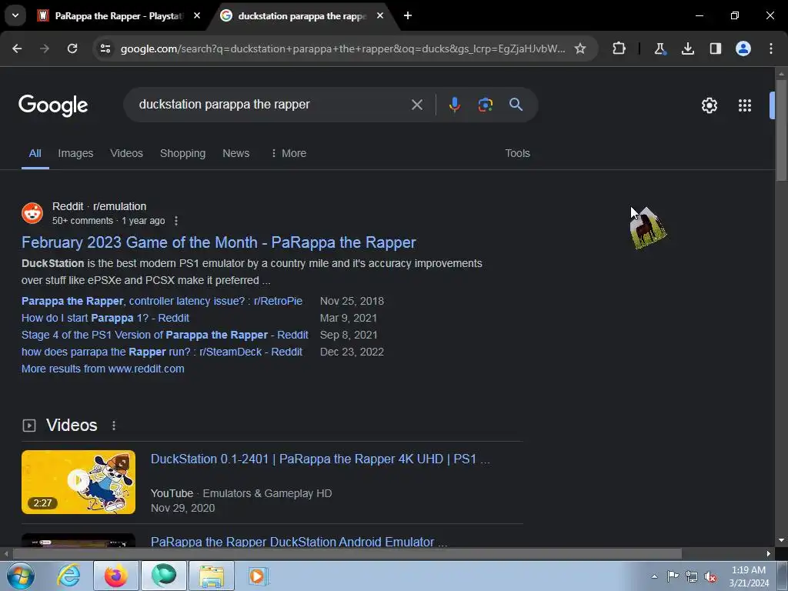Toggle the side panel icon
The width and height of the screenshot is (788, 591).
click(x=715, y=48)
